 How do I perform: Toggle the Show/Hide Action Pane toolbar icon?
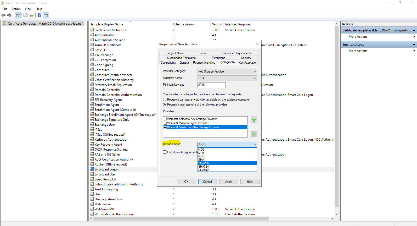(46, 15)
